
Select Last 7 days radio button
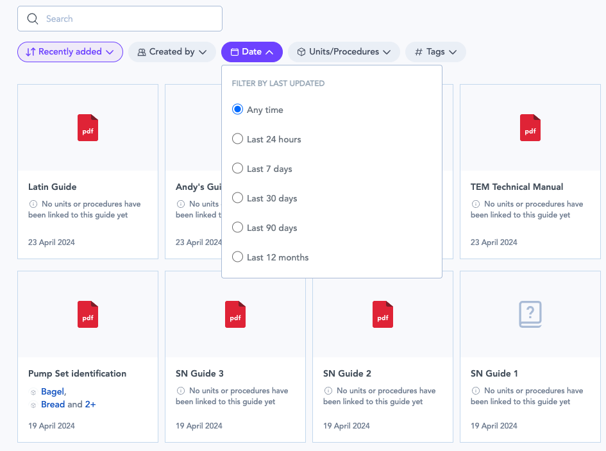click(237, 169)
